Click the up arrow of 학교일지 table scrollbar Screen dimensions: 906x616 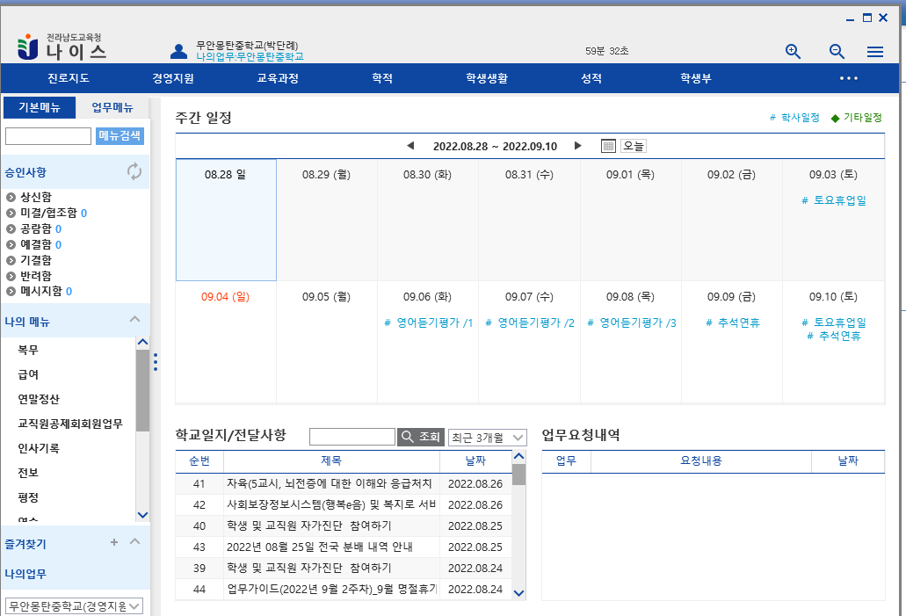(x=518, y=457)
